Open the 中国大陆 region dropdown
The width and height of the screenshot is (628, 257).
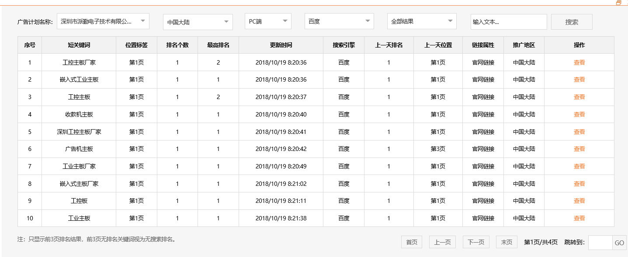198,21
